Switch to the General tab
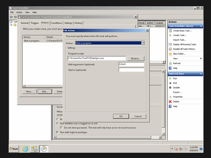Viewport: 211px width, 158px height. (25, 23)
